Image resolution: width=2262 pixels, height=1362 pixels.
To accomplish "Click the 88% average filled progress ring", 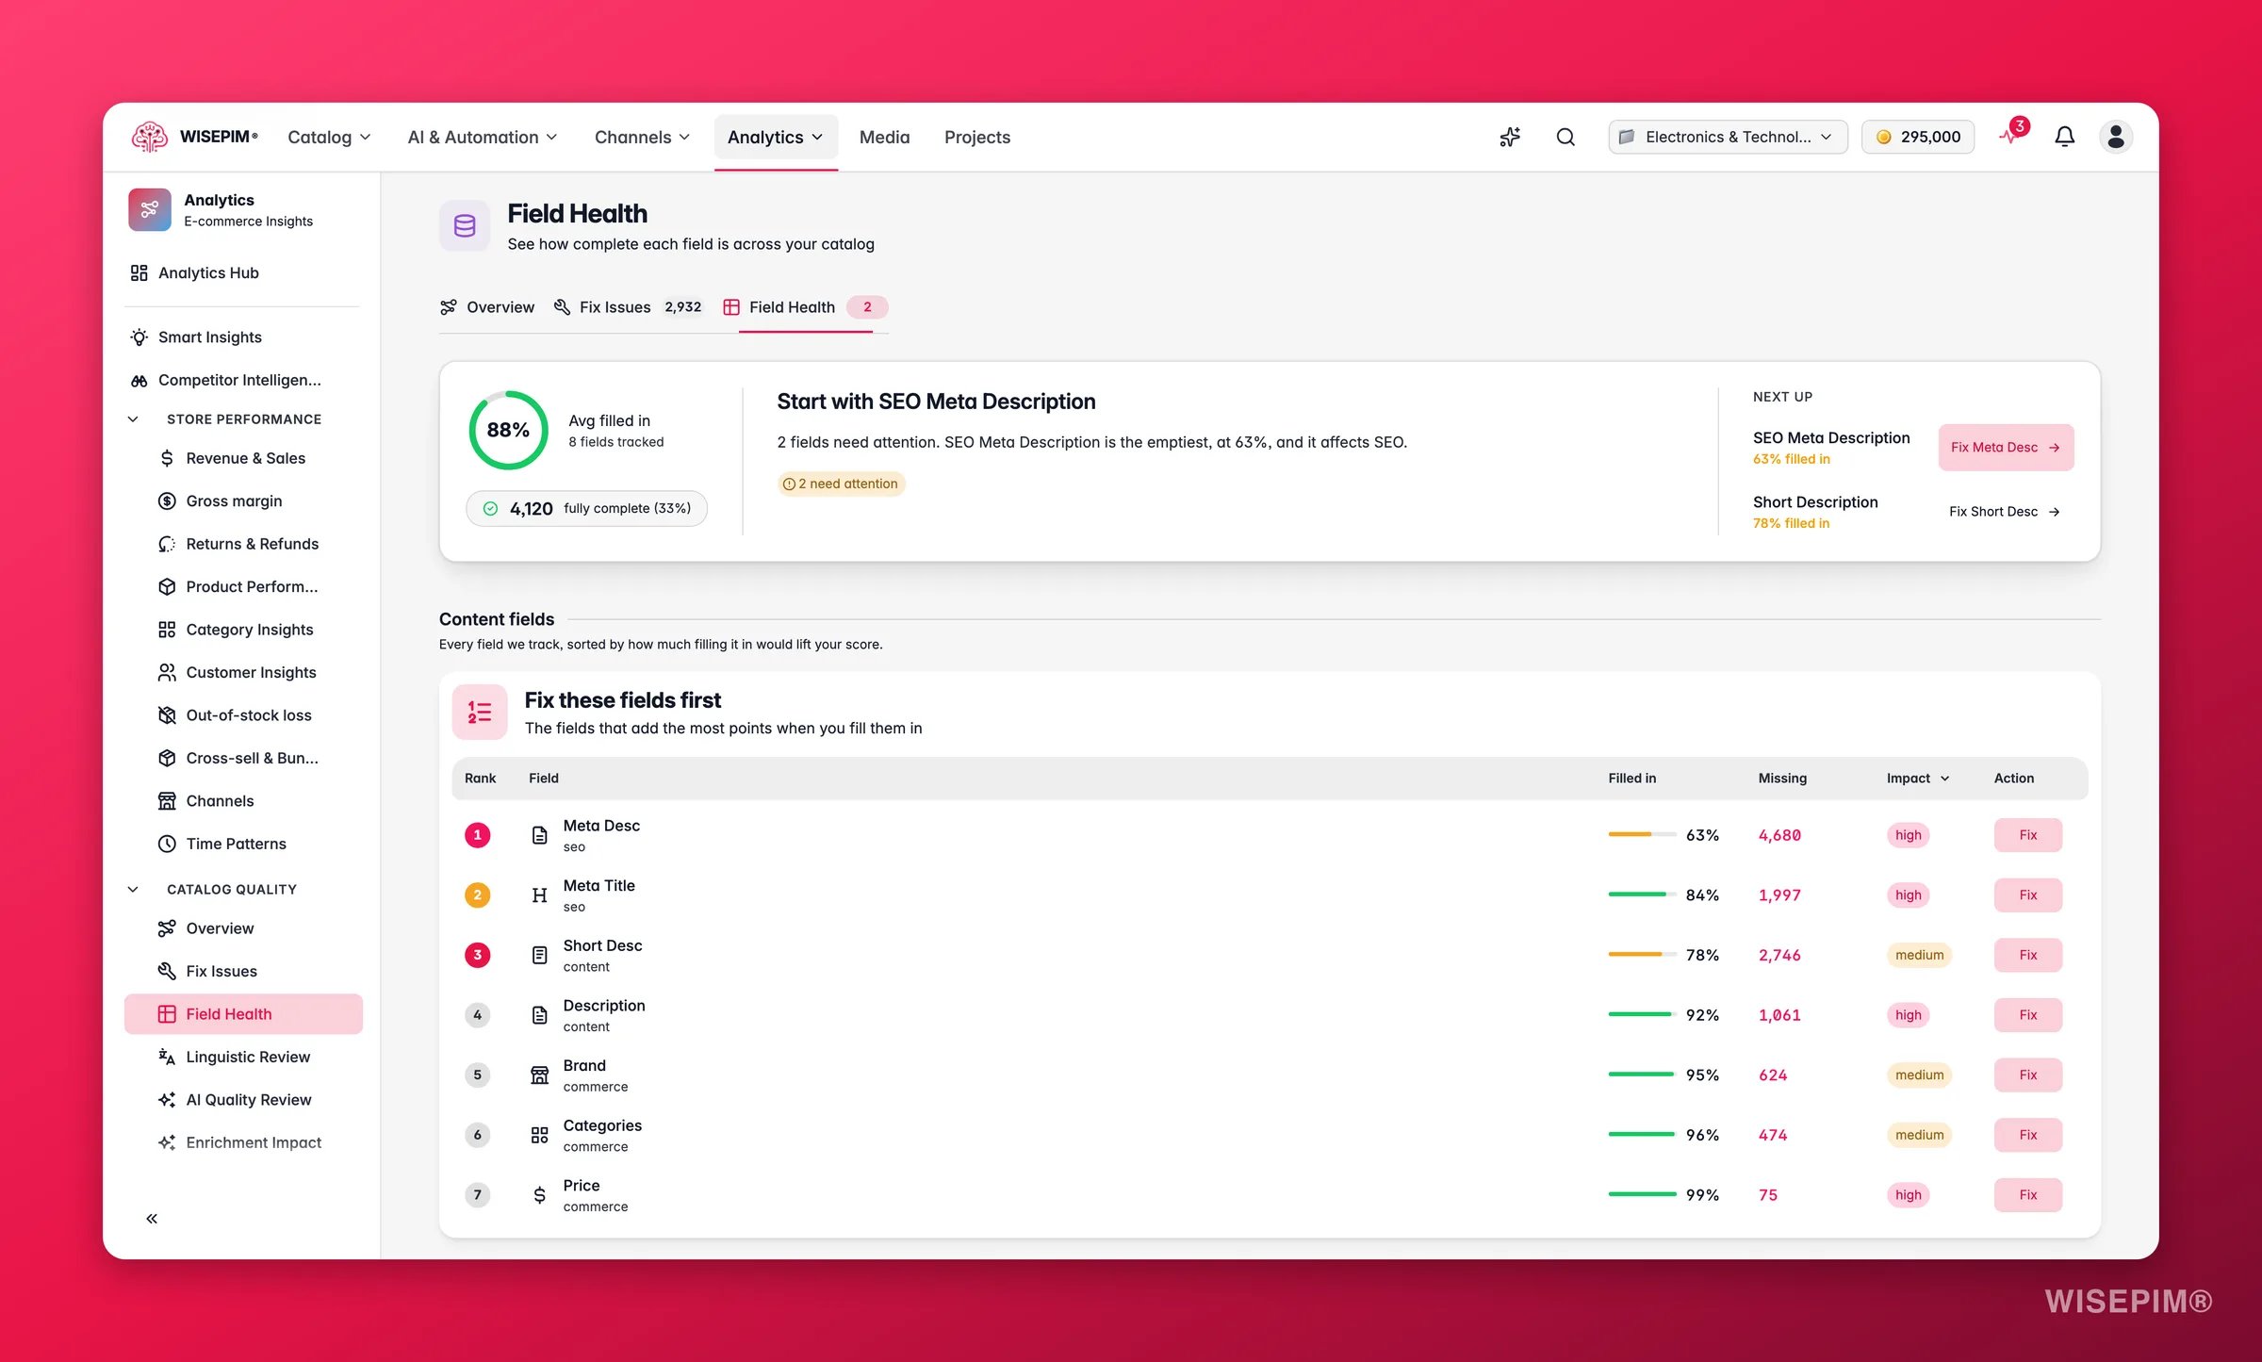I will [508, 431].
